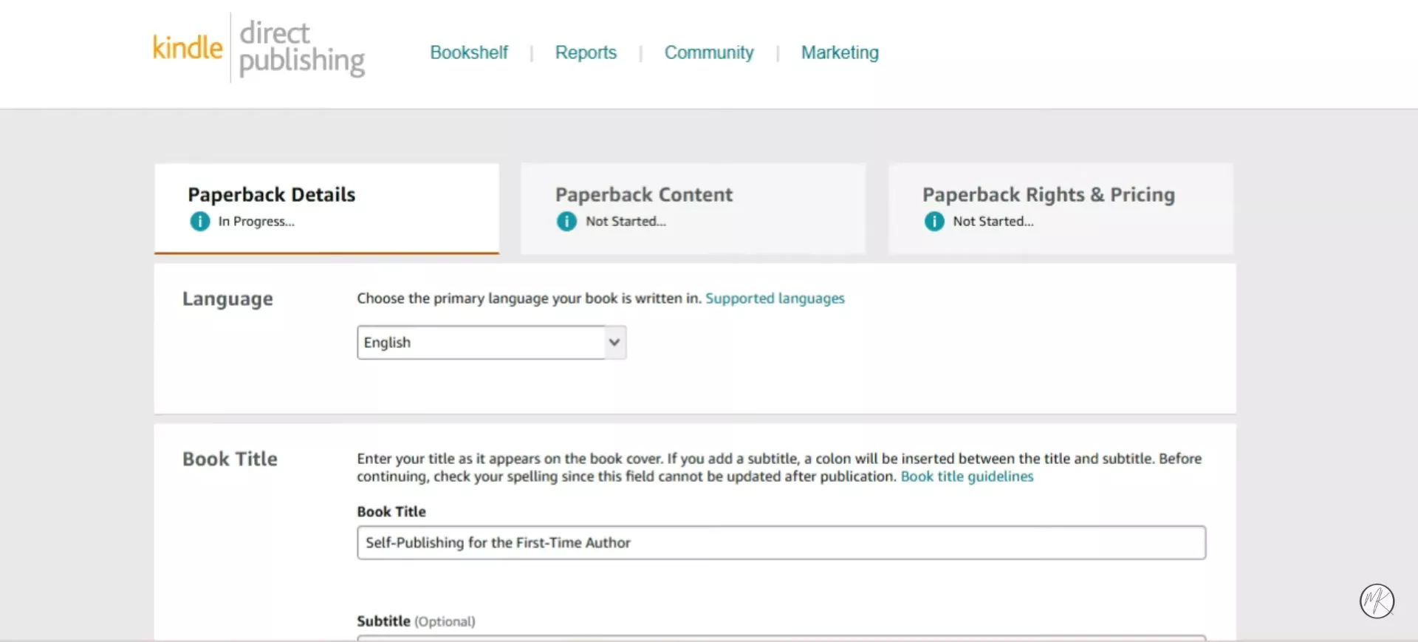This screenshot has height=642, width=1418.
Task: Click the info icon under Paperback Content
Action: tap(566, 221)
